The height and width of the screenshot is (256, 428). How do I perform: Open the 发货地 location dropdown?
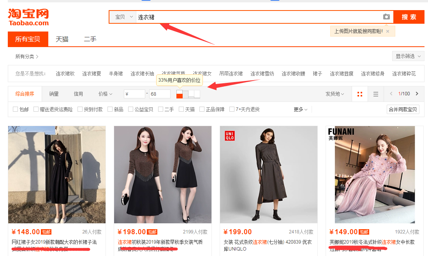(335, 94)
